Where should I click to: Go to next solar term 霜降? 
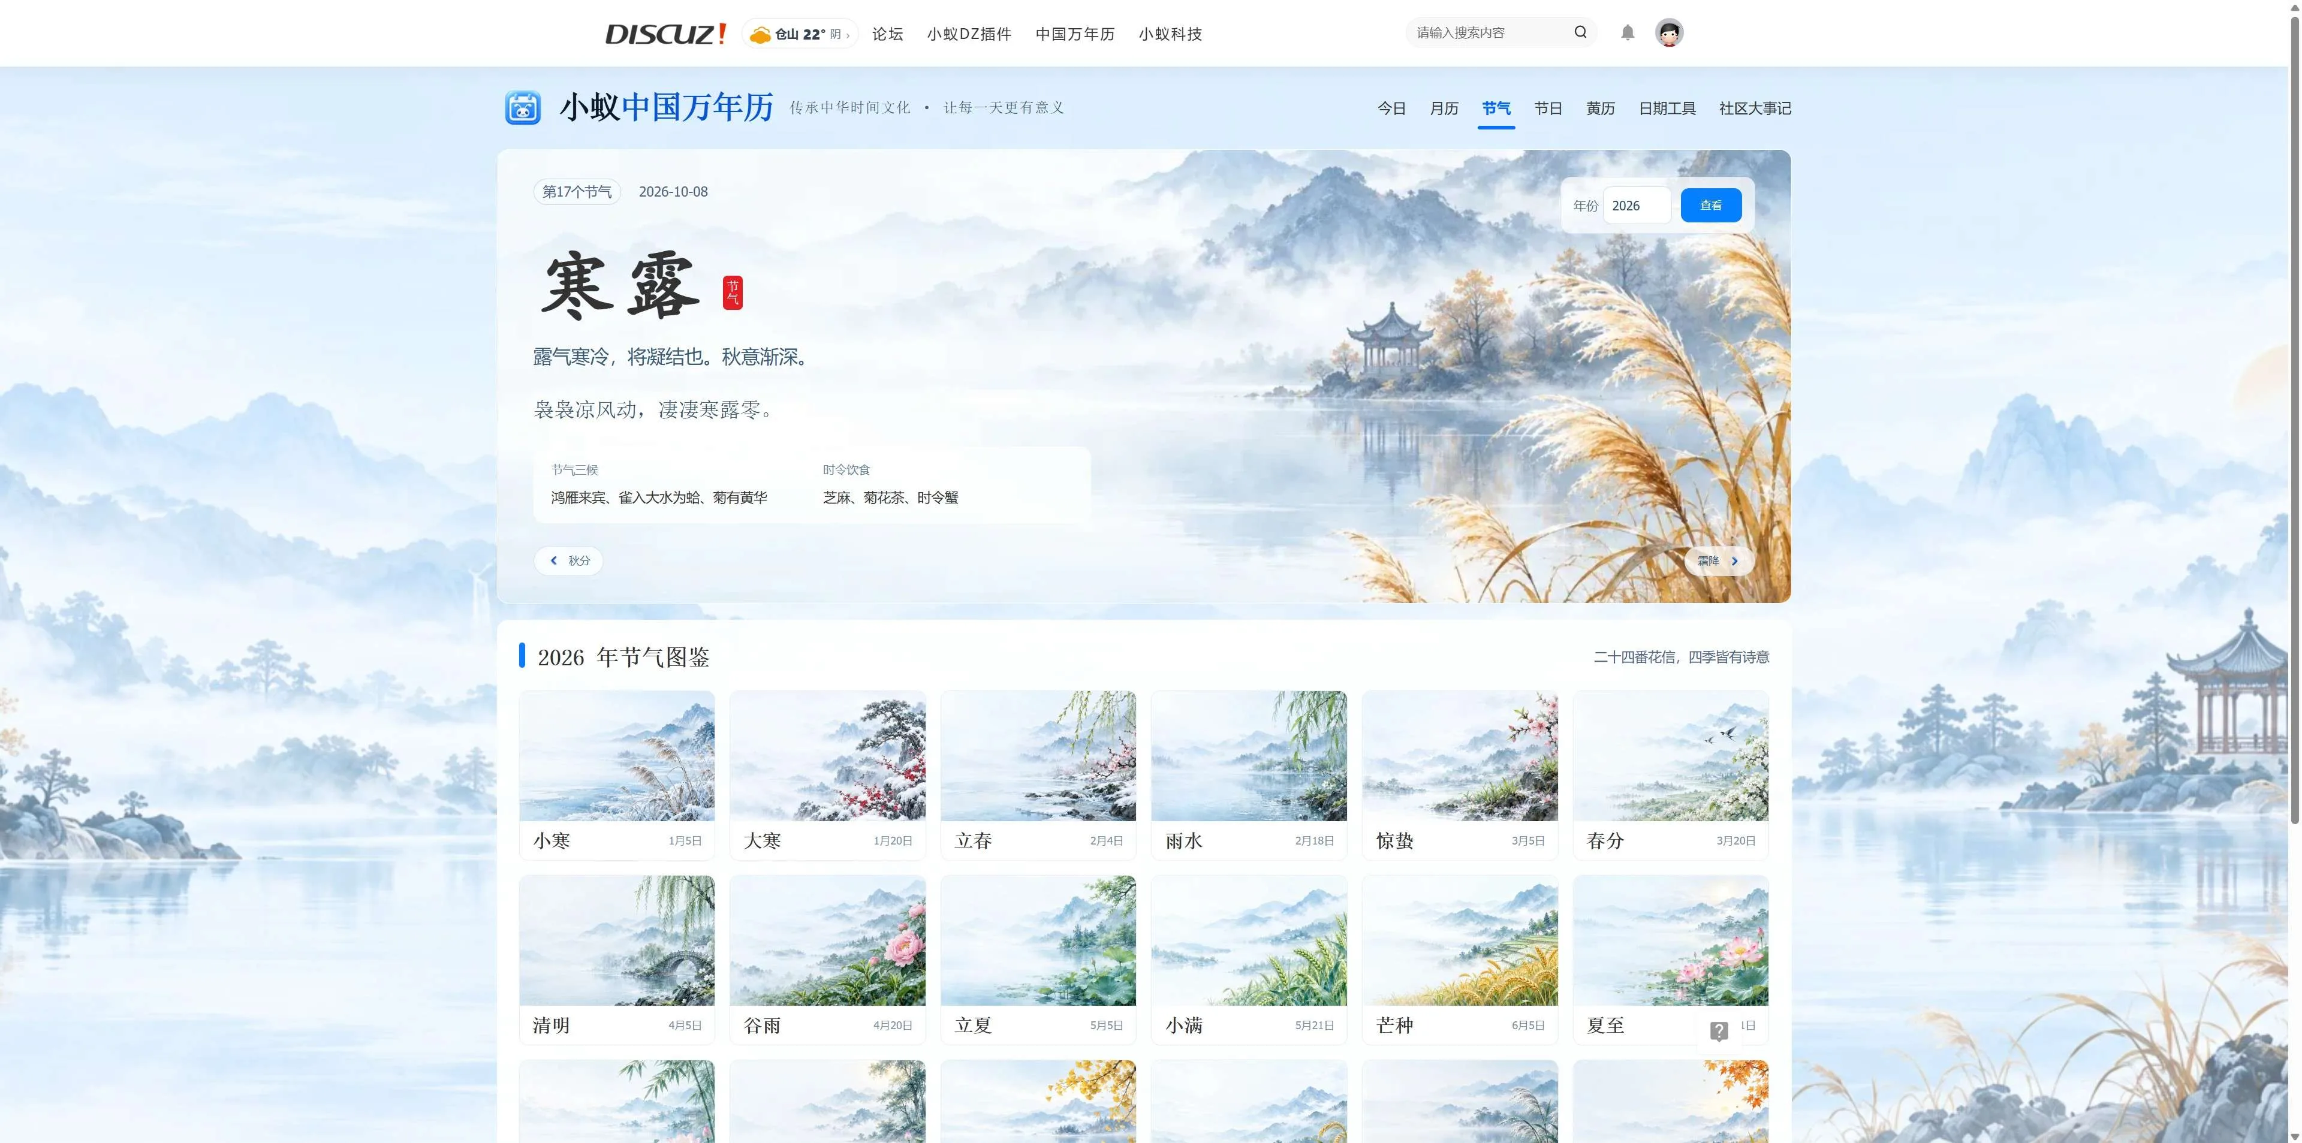point(1719,560)
